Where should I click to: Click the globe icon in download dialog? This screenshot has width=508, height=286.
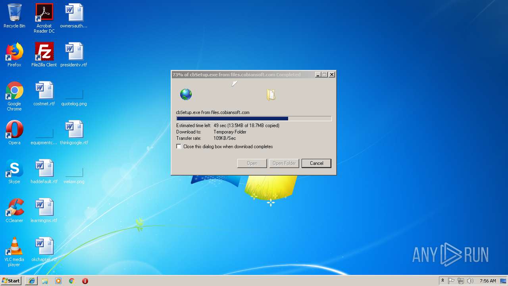coord(186,94)
